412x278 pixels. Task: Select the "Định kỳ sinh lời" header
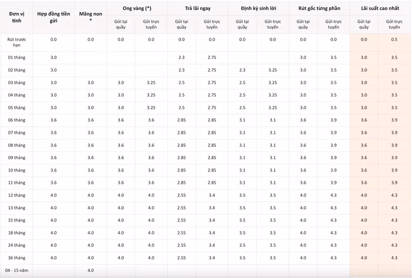257,8
